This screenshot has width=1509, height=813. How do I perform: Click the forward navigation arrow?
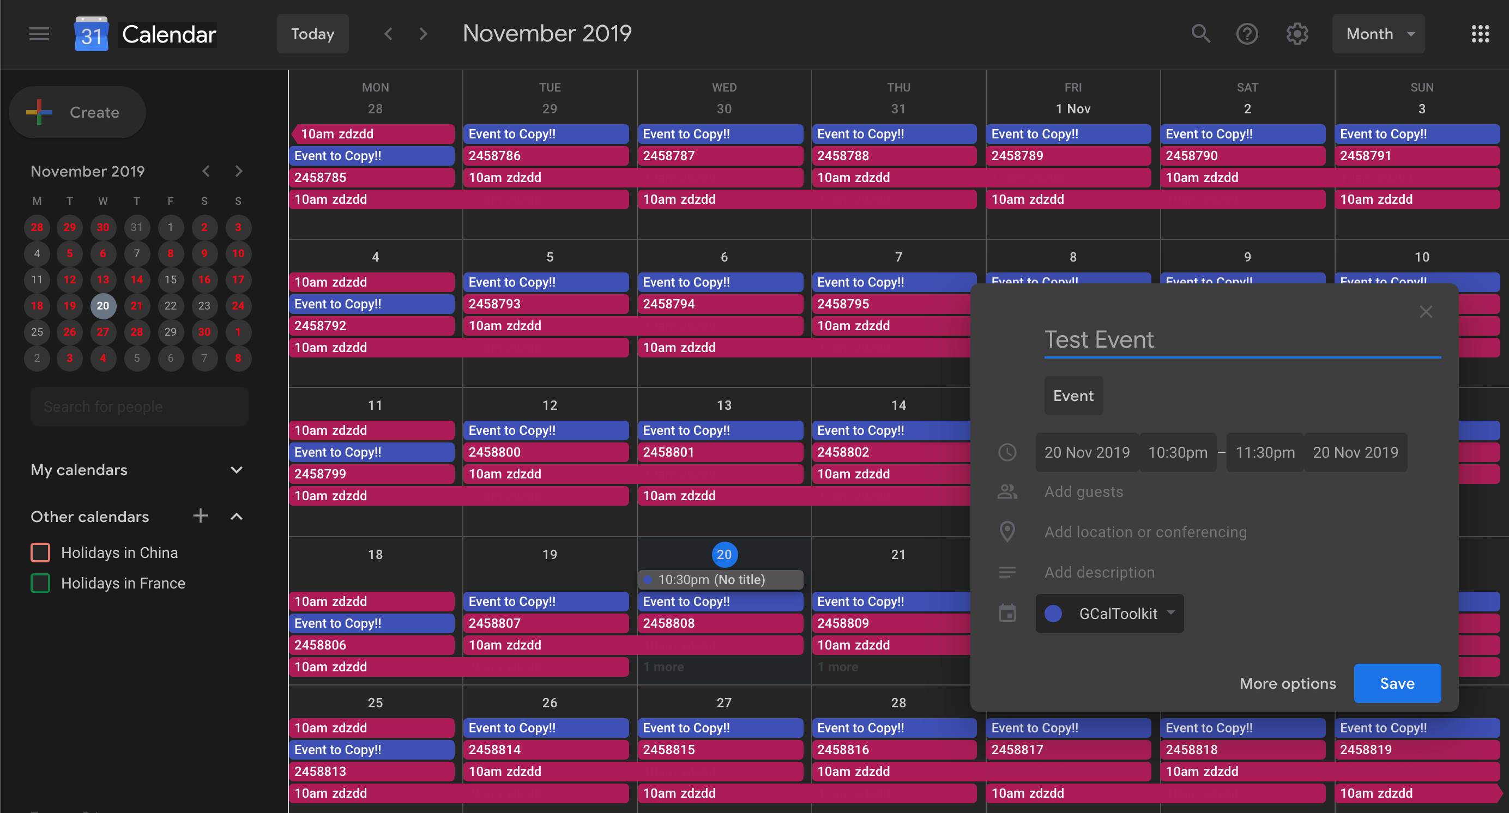(x=422, y=33)
